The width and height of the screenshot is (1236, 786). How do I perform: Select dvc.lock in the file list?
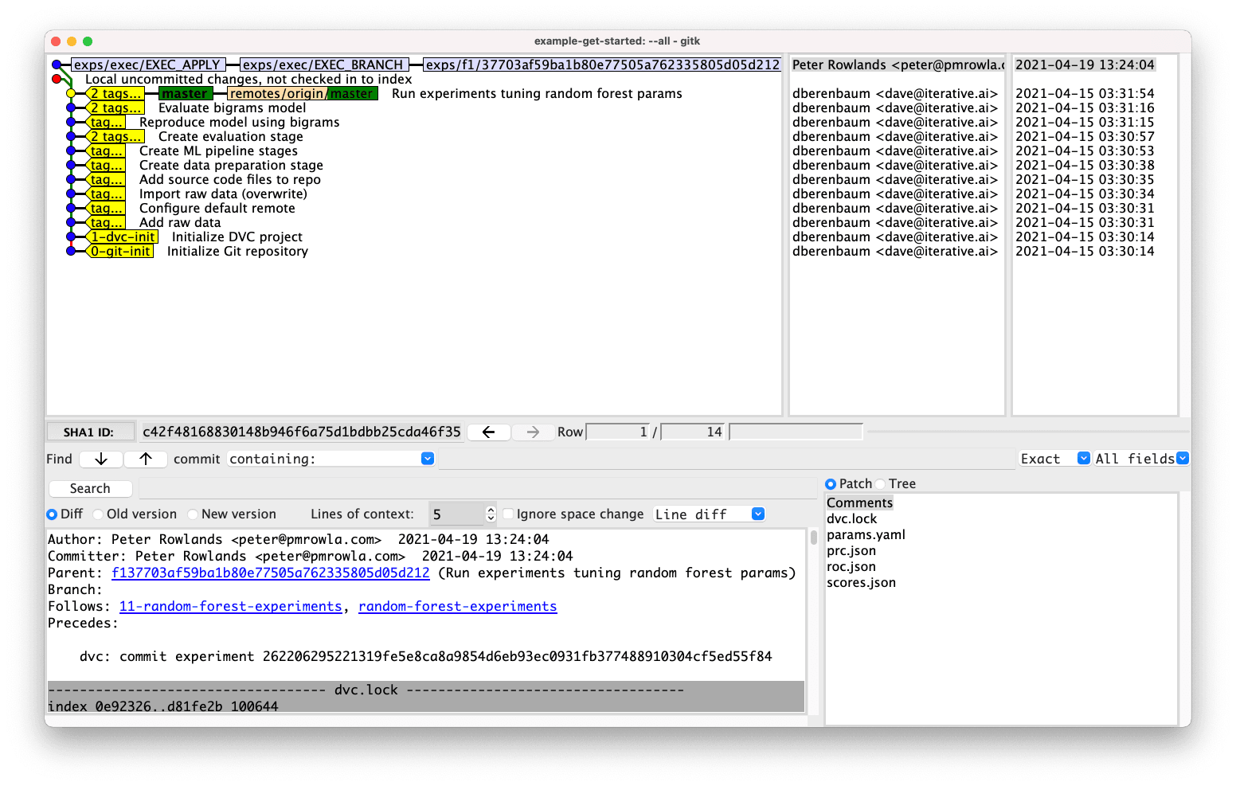851,519
